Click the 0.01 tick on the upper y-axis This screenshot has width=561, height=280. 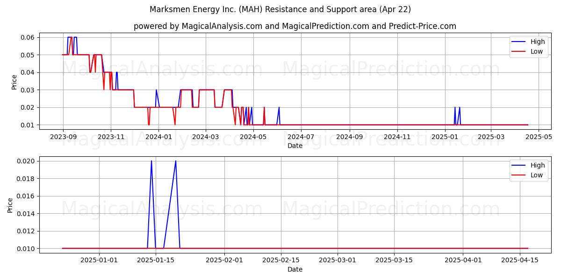click(x=28, y=125)
